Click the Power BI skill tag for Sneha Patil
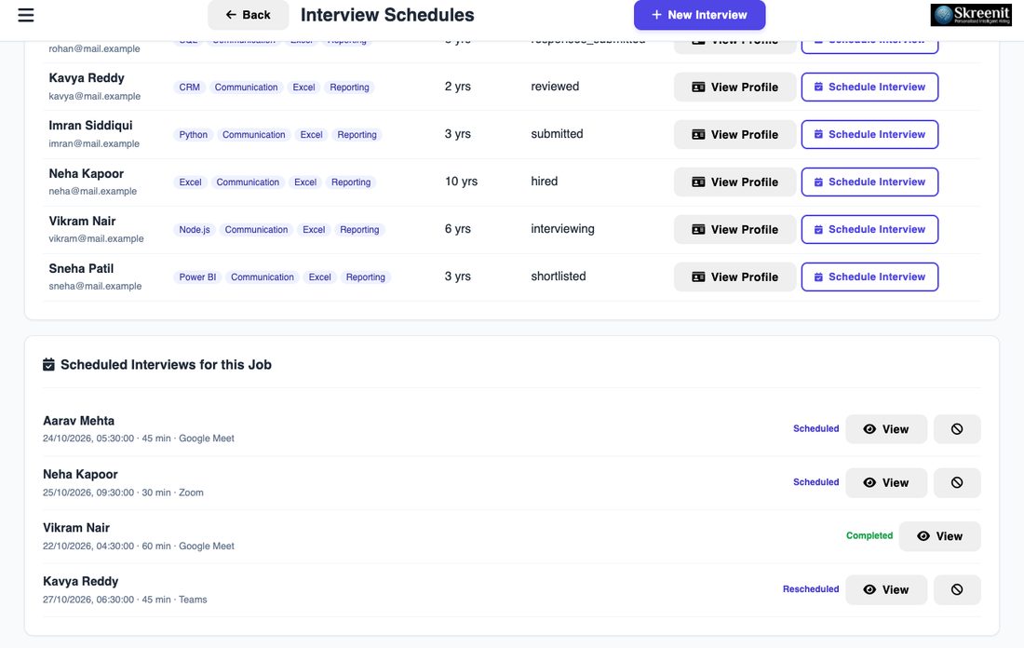 (197, 277)
